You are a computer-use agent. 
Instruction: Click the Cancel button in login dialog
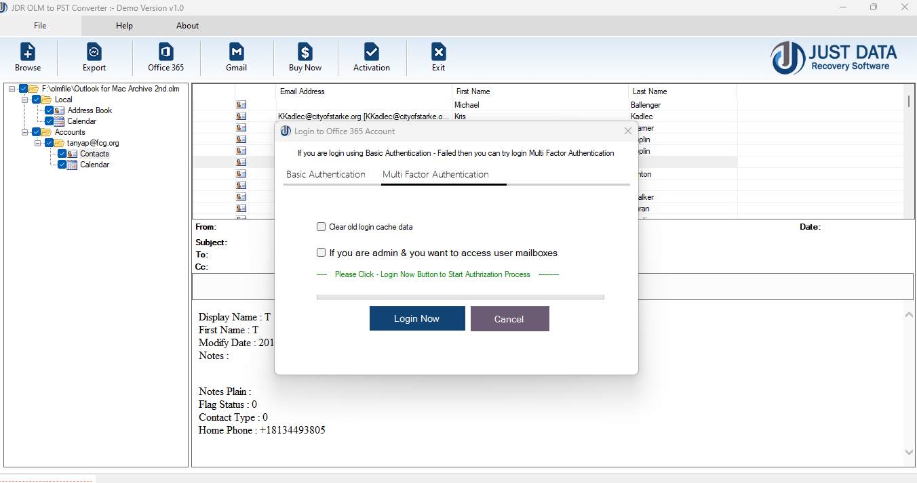tap(509, 318)
